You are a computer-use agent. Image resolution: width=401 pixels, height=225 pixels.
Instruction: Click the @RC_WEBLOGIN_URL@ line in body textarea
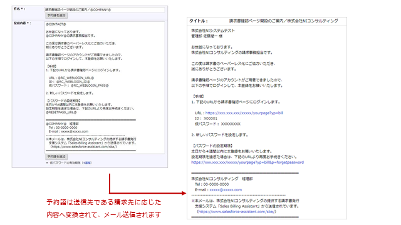tap(71, 77)
